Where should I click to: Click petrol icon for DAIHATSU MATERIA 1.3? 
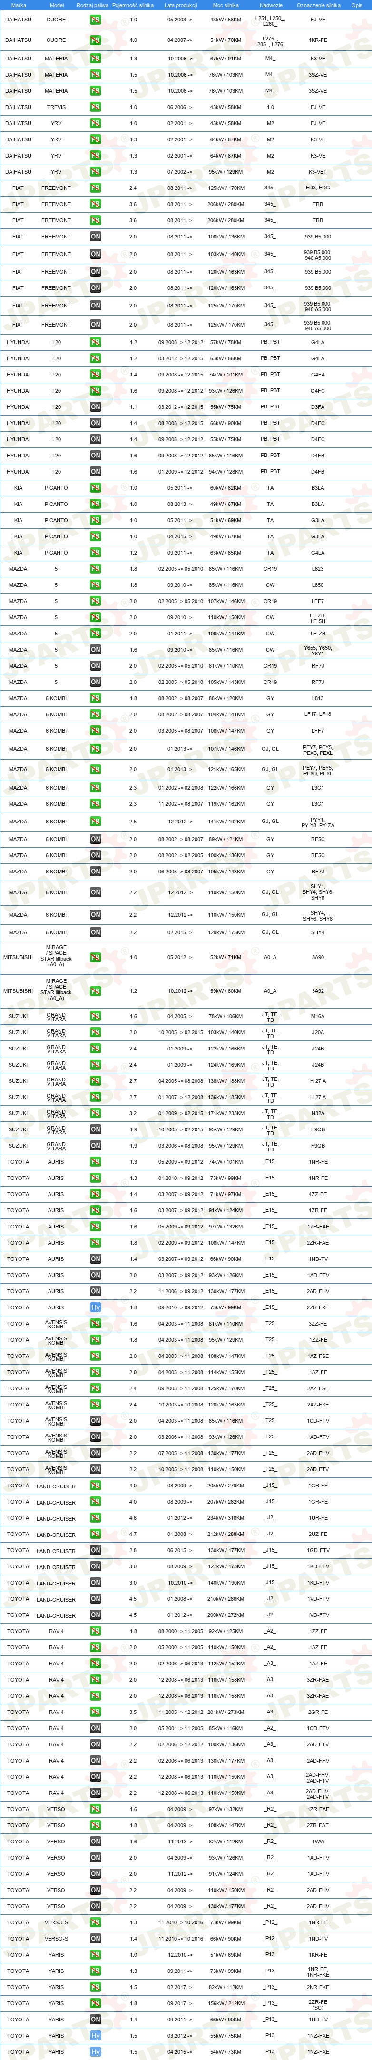(95, 59)
